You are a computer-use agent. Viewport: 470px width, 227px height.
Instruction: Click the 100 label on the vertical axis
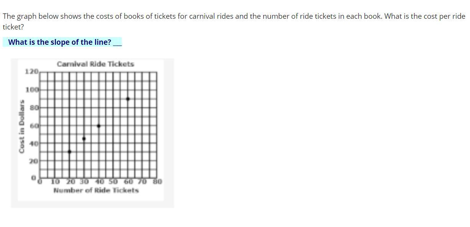click(x=32, y=90)
